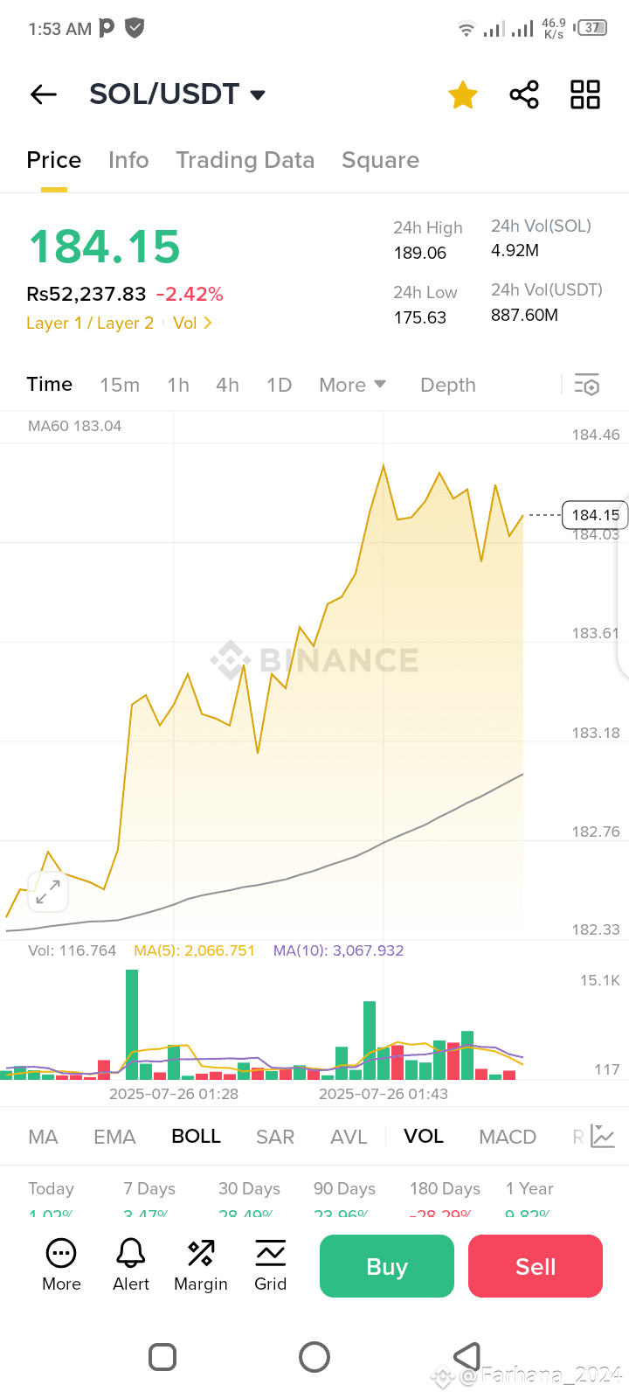Open the share icon
Screen dimensions: 629x1399
pyautogui.click(x=524, y=94)
